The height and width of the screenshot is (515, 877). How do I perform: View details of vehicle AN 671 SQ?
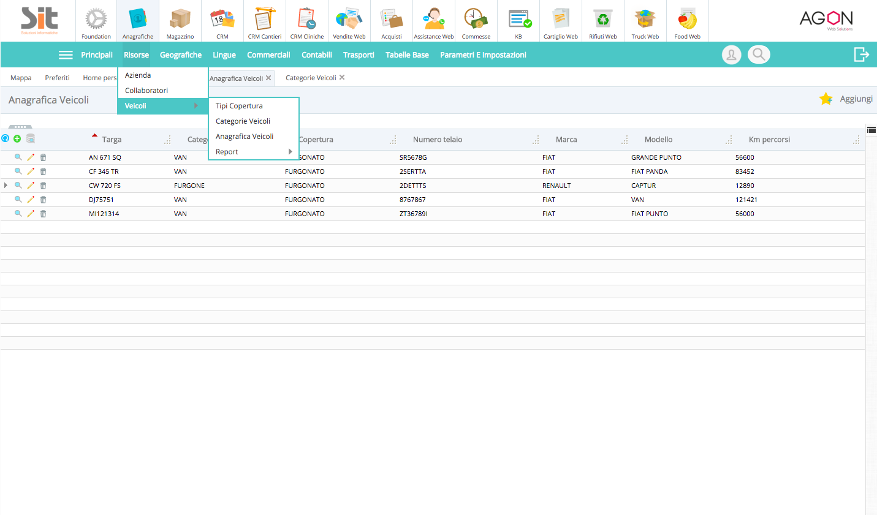(18, 157)
